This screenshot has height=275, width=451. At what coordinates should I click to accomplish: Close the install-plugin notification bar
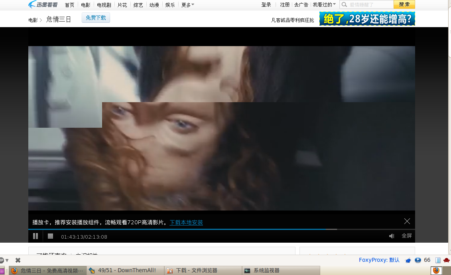[407, 221]
